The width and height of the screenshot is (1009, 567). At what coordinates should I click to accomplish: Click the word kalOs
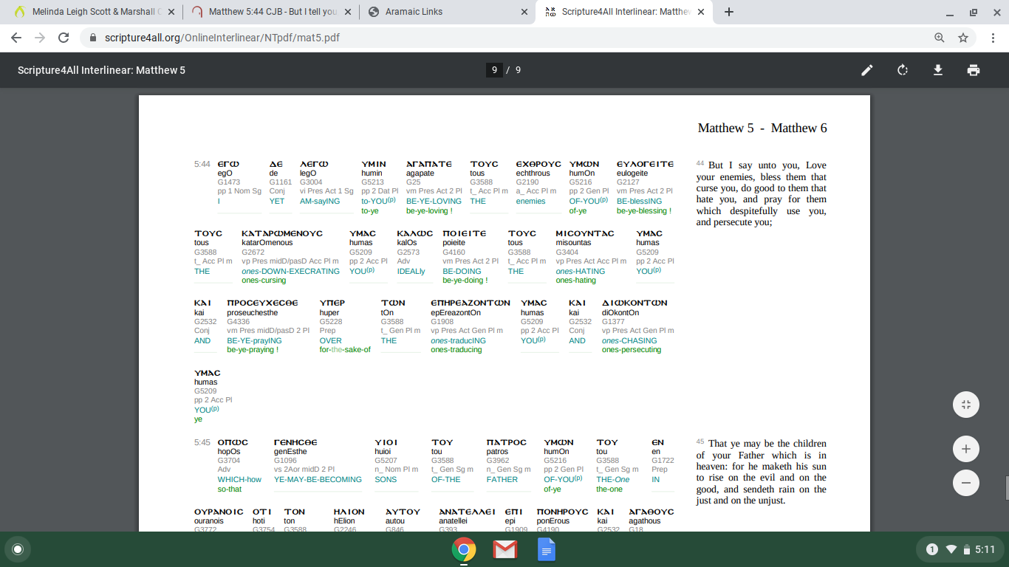[407, 242]
